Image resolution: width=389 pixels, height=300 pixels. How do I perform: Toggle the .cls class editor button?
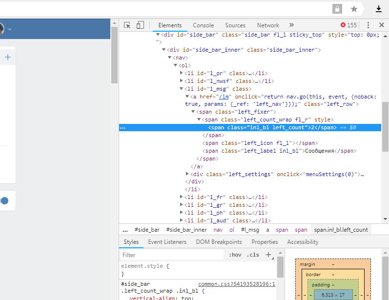coord(253,255)
